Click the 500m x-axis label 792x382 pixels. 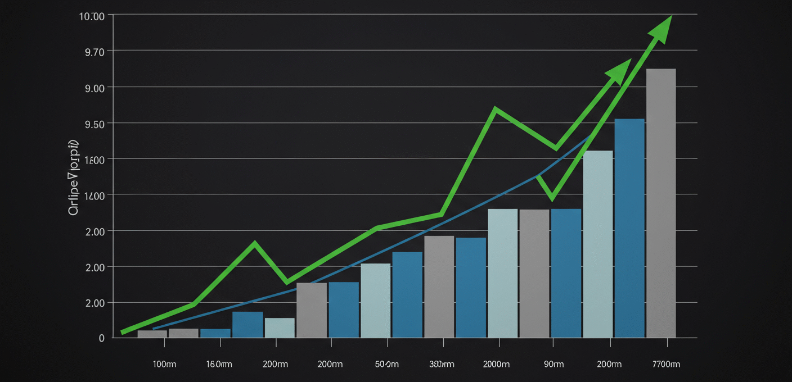[x=386, y=364]
